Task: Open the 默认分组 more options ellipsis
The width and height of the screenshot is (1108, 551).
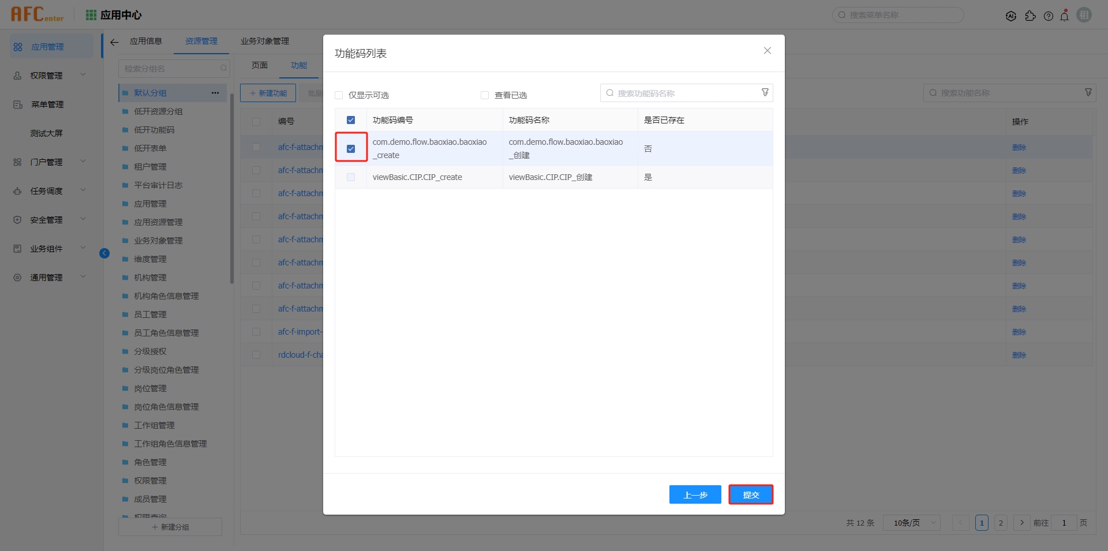Action: (x=215, y=93)
